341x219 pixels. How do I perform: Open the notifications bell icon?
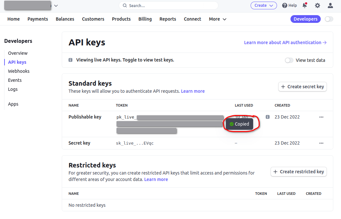pos(305,5)
